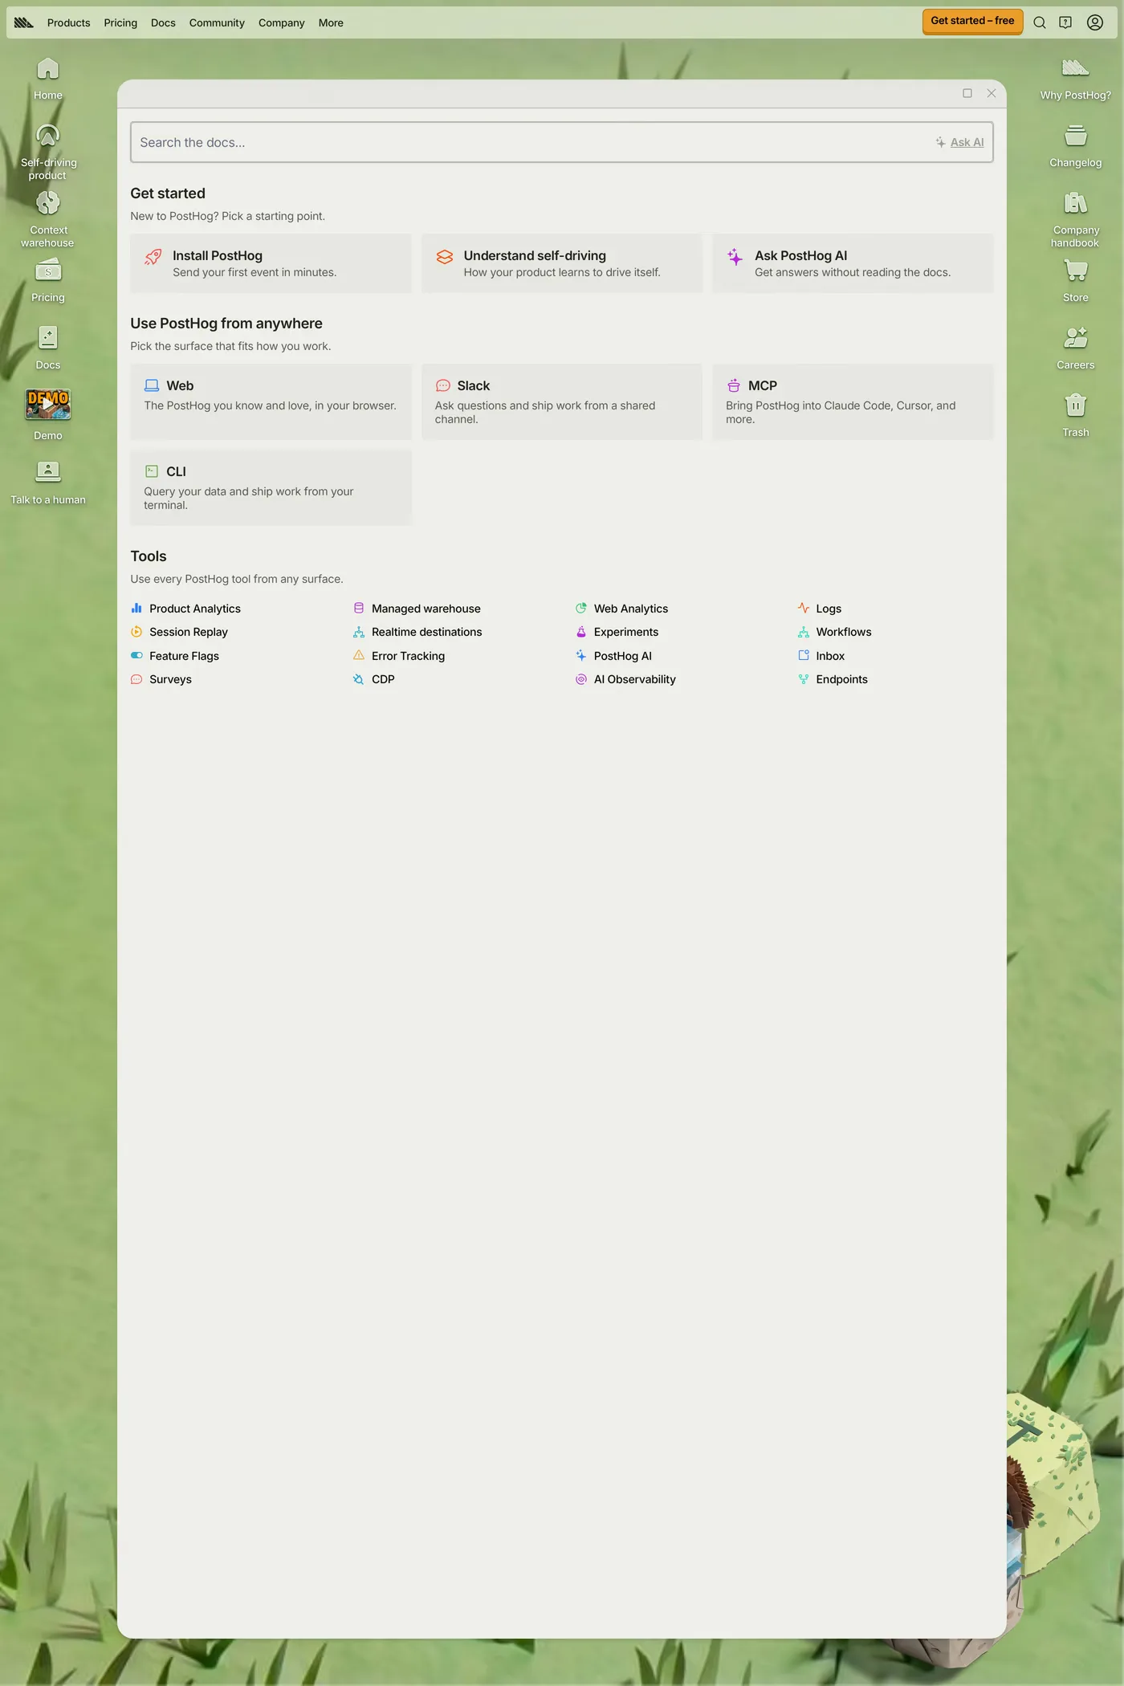The width and height of the screenshot is (1124, 1686).
Task: Open the Careers desktop icon
Action: coord(1076,348)
